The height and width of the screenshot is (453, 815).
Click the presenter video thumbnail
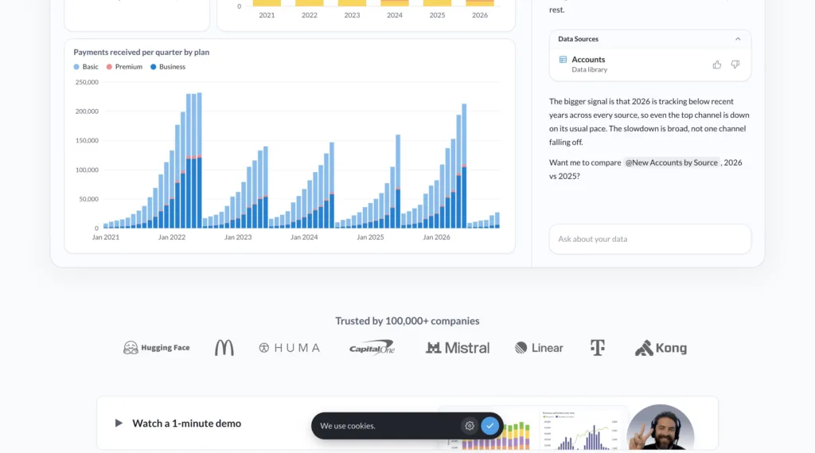pos(660,428)
